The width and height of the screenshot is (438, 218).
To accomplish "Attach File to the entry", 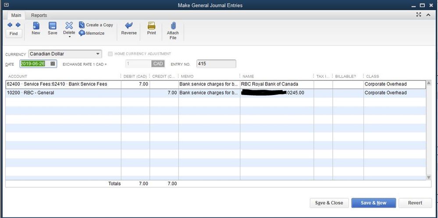I will tap(173, 31).
